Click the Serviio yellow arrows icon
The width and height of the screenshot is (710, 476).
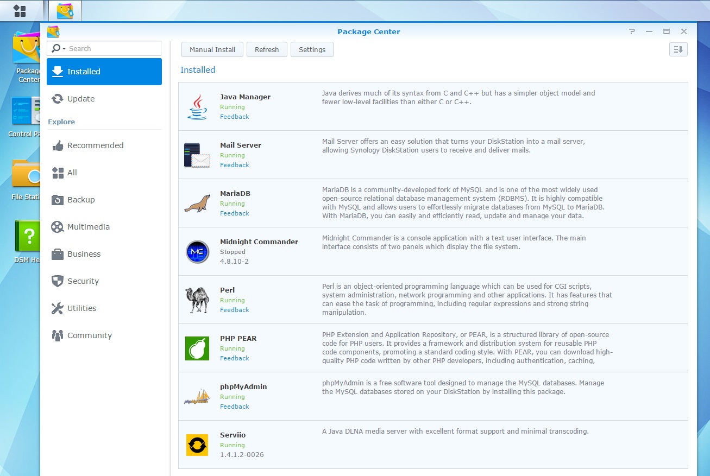tap(197, 445)
